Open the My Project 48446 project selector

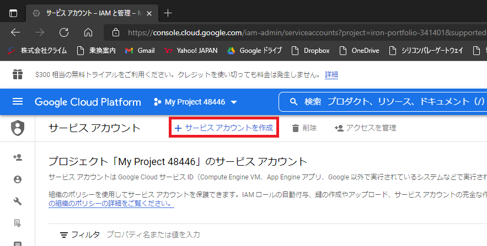click(x=196, y=102)
